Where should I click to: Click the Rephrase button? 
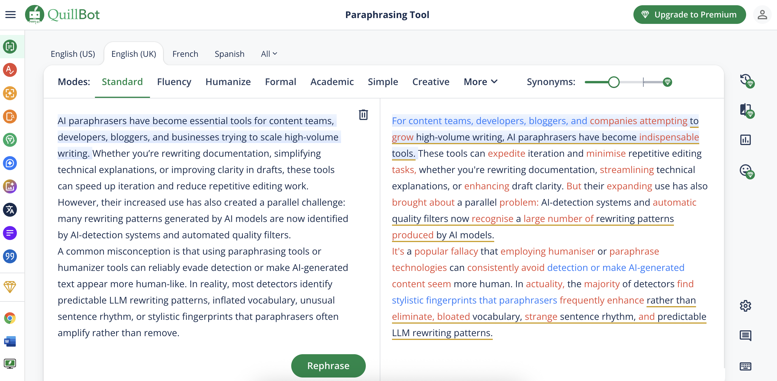[x=328, y=366]
